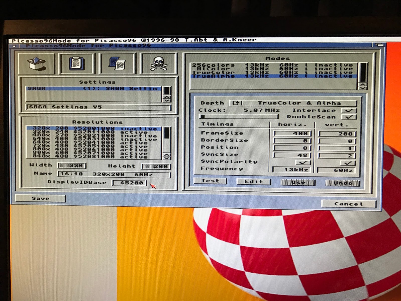401x301 pixels.
Task: Click vertical BorderSize field
Action: tap(337, 141)
